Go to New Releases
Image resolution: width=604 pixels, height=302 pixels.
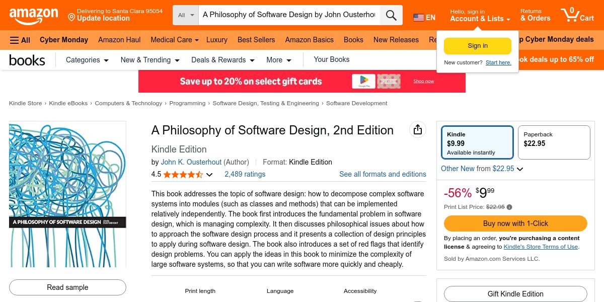coord(396,40)
